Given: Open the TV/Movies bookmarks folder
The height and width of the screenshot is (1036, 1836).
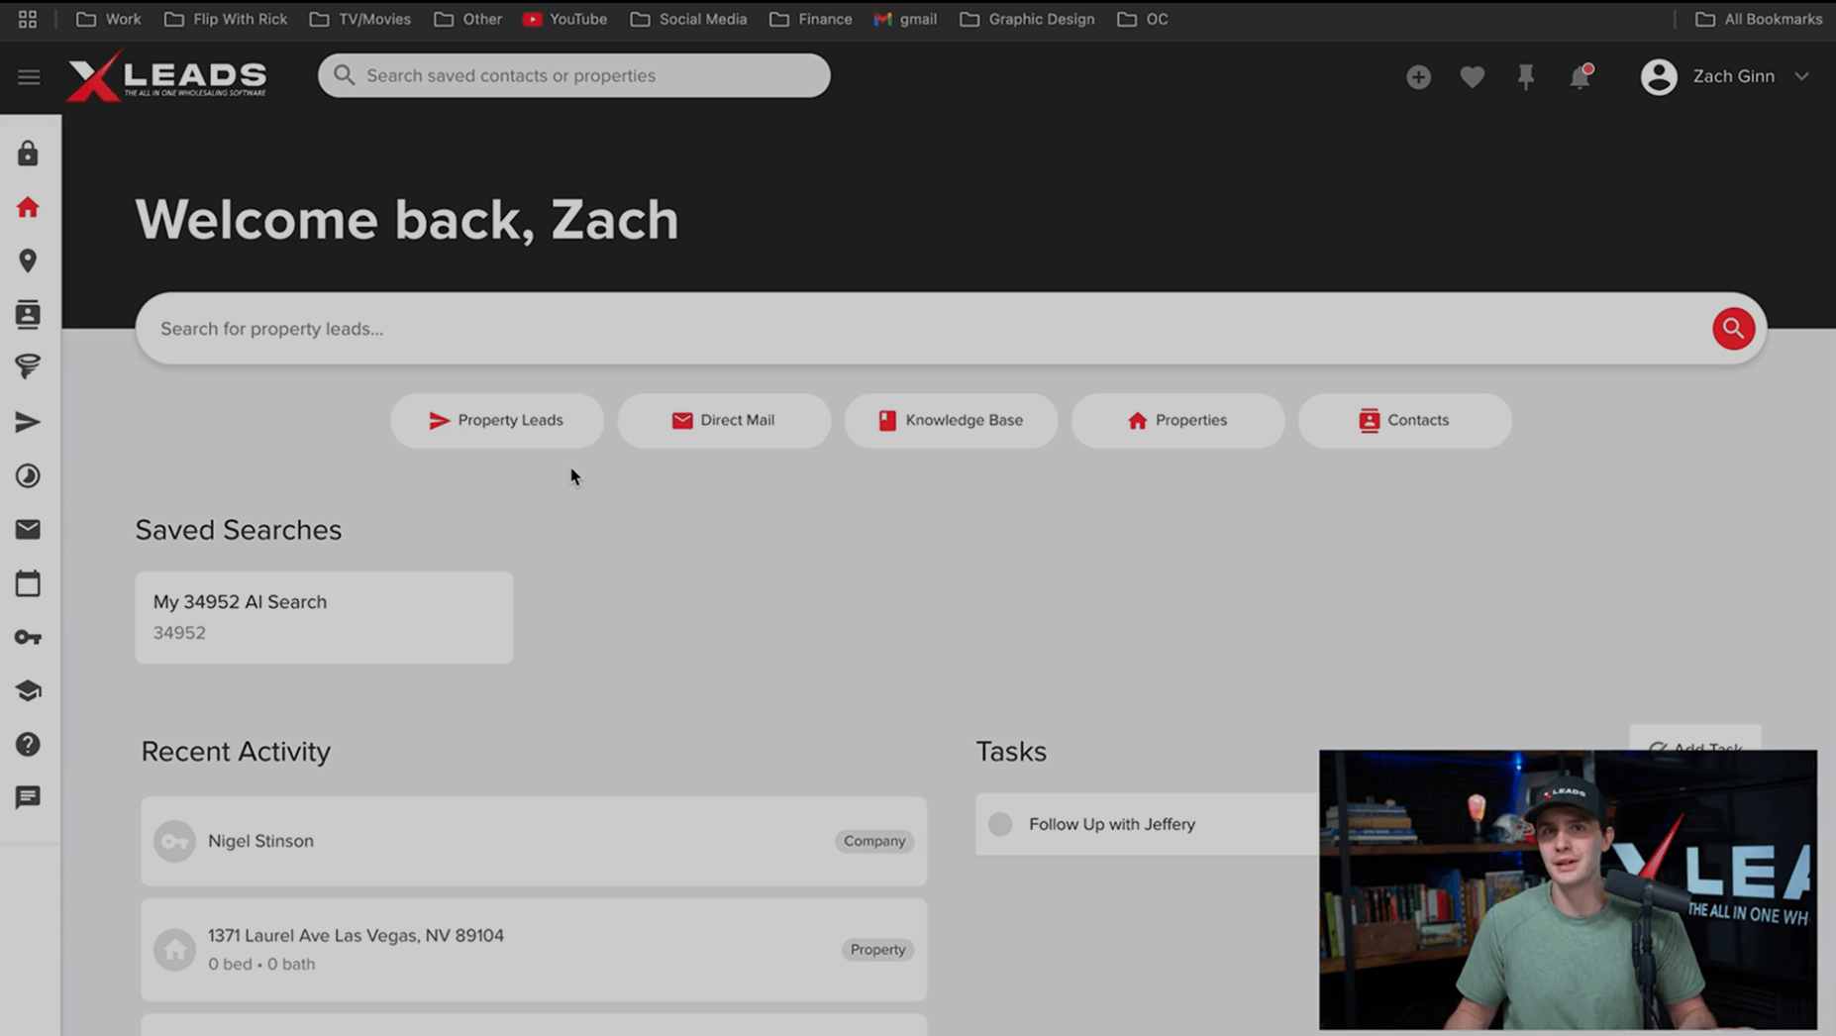Looking at the screenshot, I should click(x=360, y=19).
